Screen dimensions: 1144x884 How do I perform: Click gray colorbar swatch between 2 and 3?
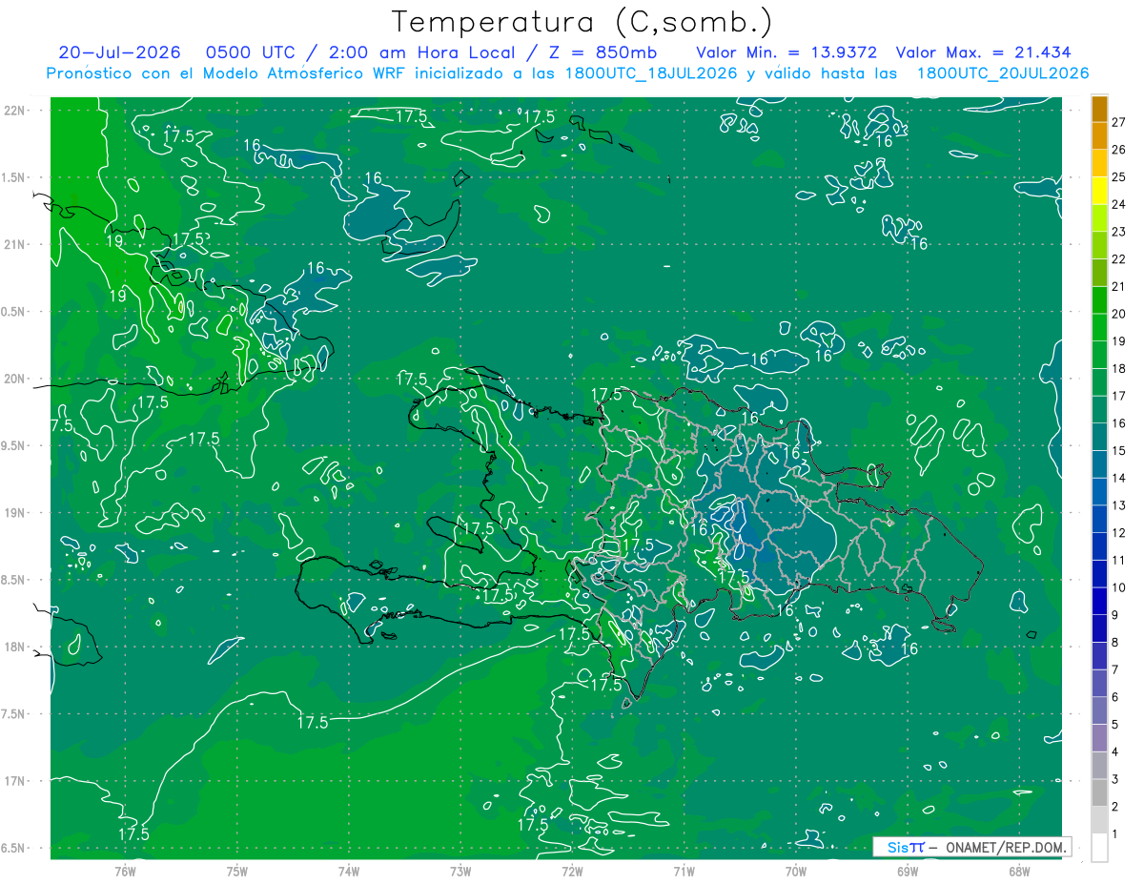click(x=1099, y=793)
